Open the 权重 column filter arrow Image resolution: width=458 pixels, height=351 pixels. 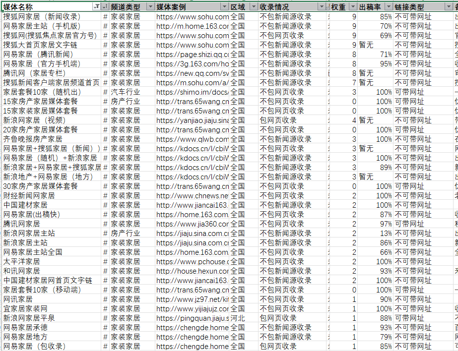click(353, 7)
